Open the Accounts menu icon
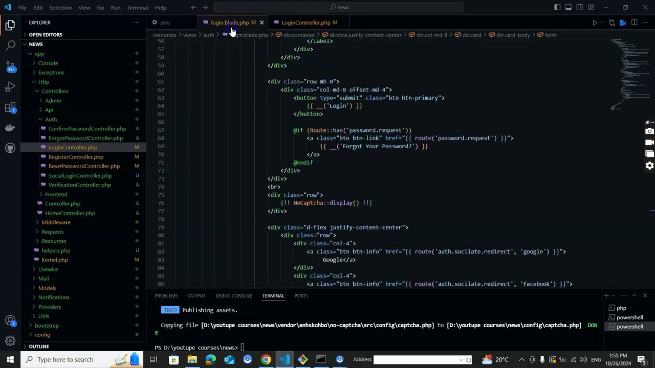 coord(10,321)
